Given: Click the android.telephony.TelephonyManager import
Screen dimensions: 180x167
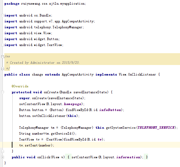Looking at the screenshot, I should [x=51, y=27].
